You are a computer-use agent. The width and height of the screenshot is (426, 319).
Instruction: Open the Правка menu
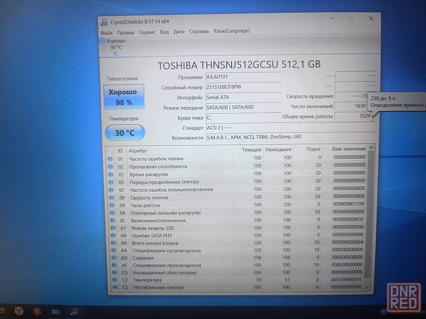tap(125, 33)
